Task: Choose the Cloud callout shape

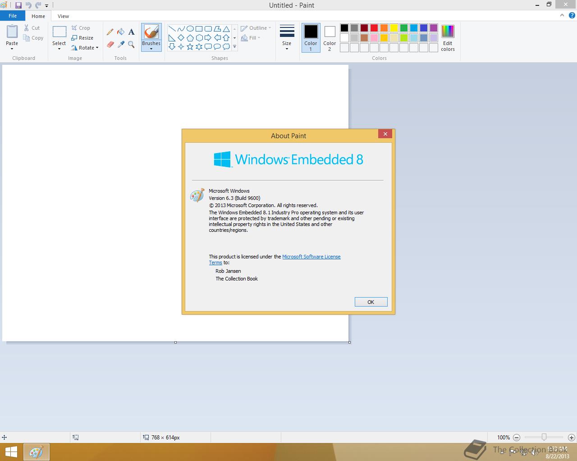Action: pyautogui.click(x=226, y=47)
